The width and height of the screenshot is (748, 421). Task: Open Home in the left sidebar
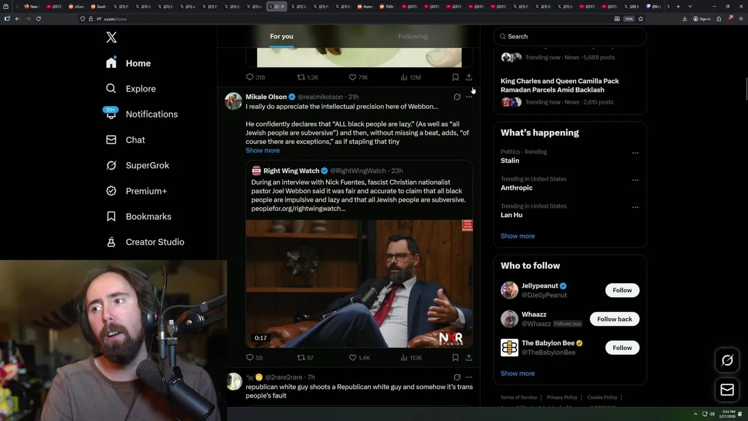click(129, 63)
